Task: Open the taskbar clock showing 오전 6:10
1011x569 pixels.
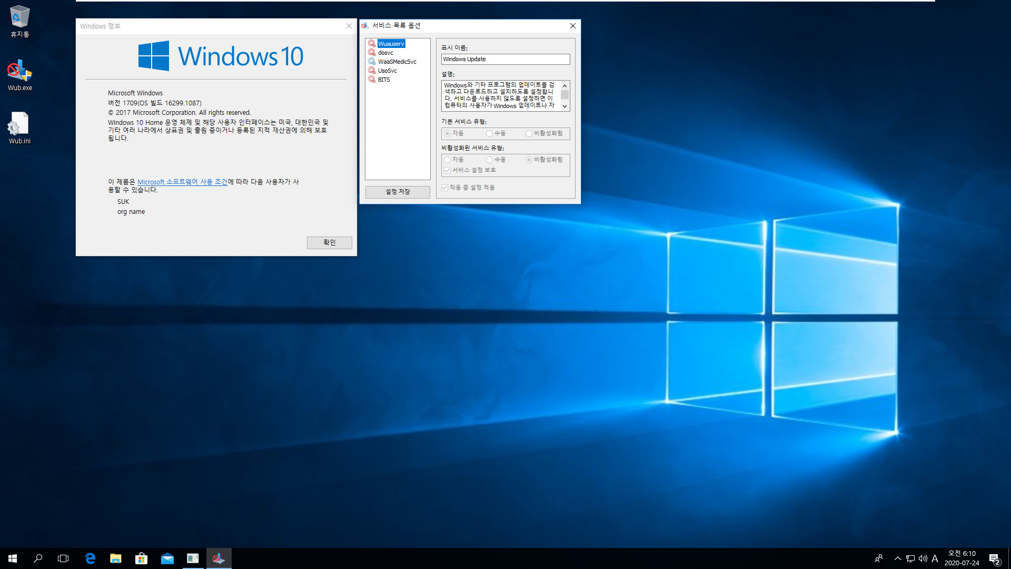Action: pos(962,558)
